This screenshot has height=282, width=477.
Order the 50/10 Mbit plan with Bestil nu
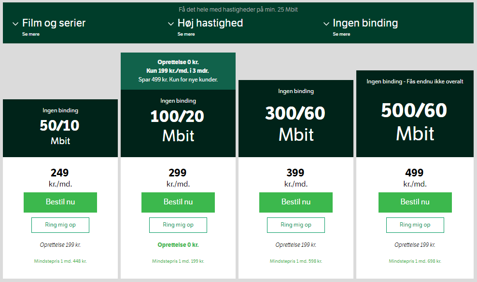(60, 202)
